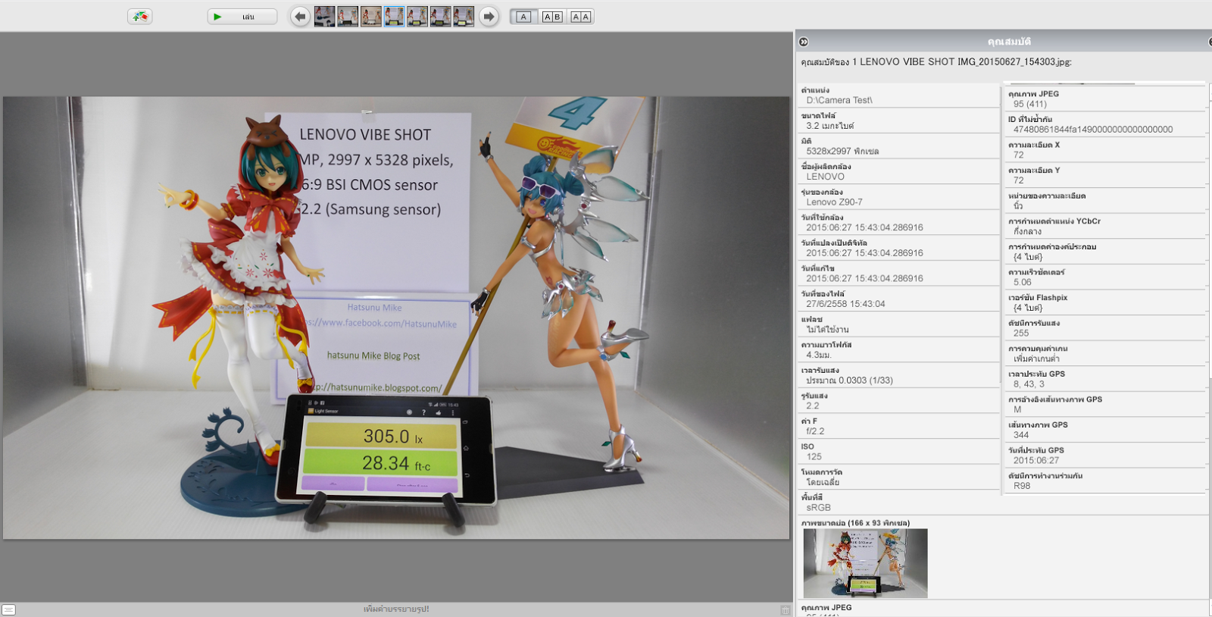
Task: Click the properties panel title 'คุณสมบัติ'
Action: [1008, 42]
